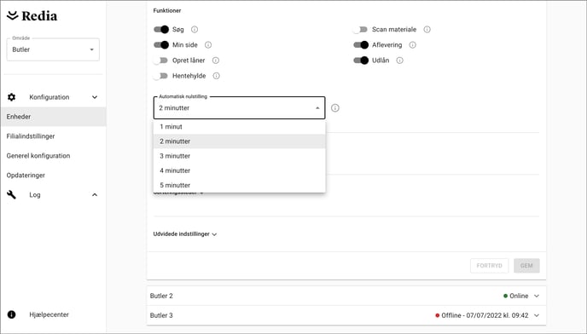Disable the Min side toggle
Viewport: 587px width, 334px height.
coord(161,45)
